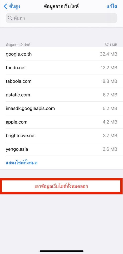
Task: Select the google.co.th row
Action: 61,54
